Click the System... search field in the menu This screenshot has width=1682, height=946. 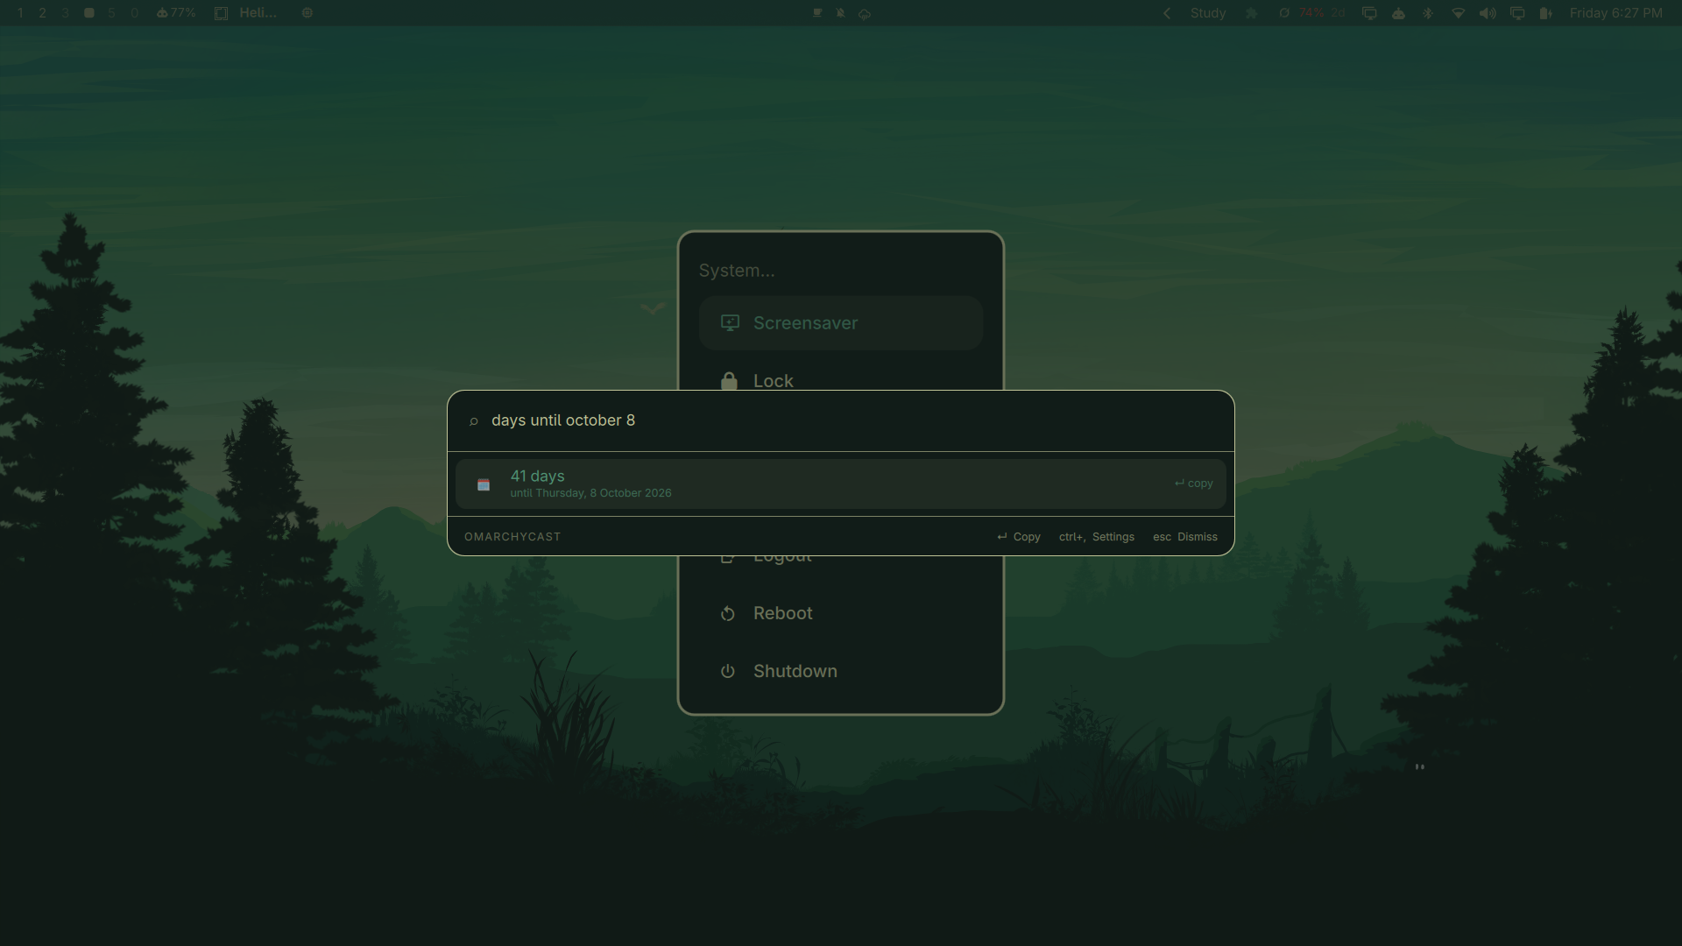841,271
